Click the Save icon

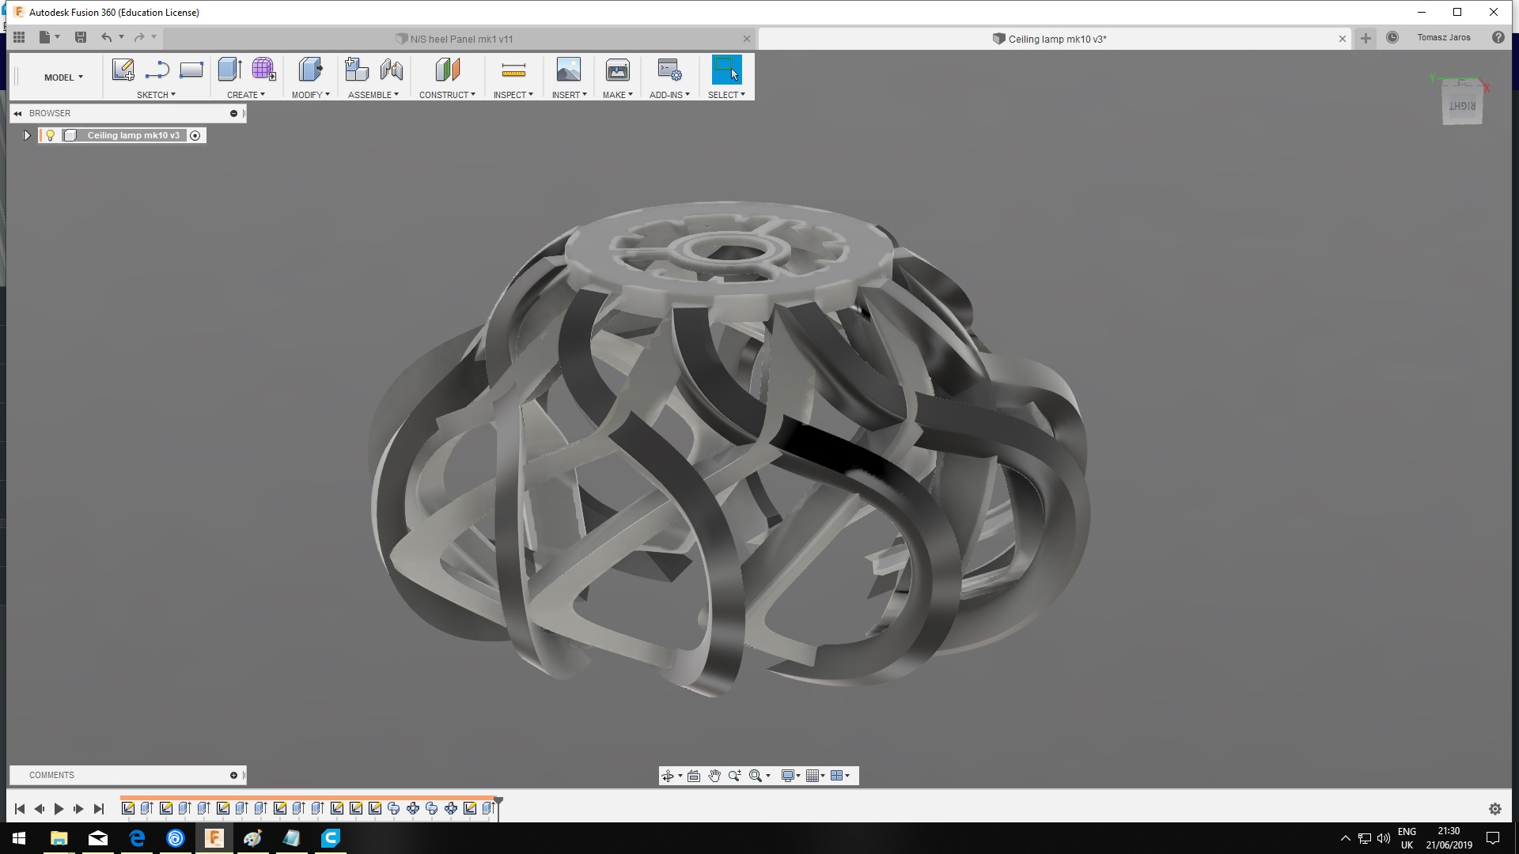(81, 37)
